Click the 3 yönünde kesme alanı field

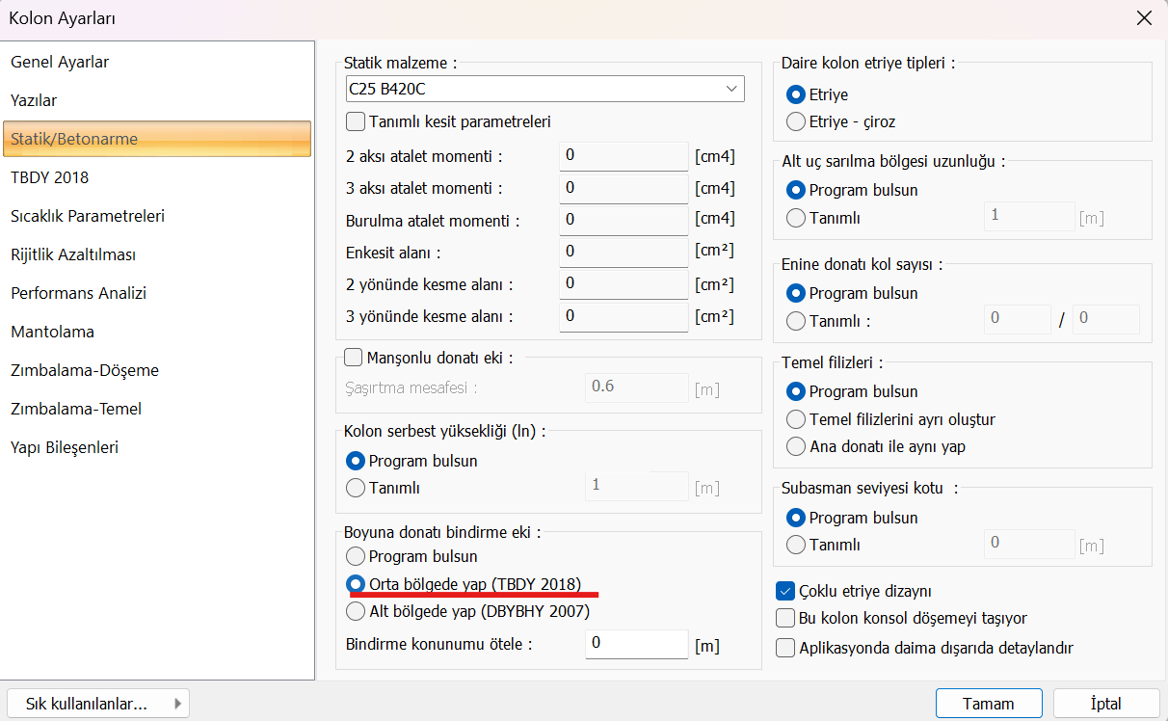coord(624,316)
